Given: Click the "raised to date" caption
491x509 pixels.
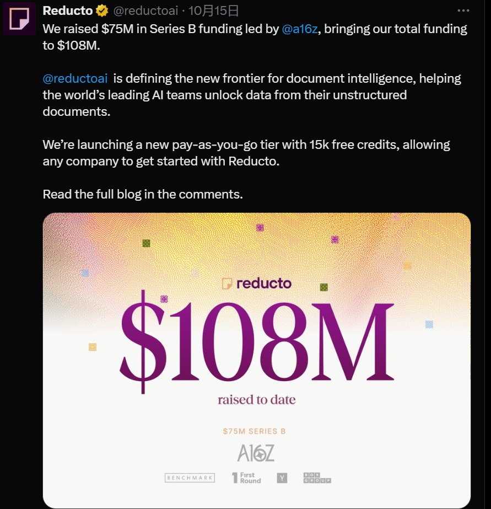Looking at the screenshot, I should click(x=256, y=399).
